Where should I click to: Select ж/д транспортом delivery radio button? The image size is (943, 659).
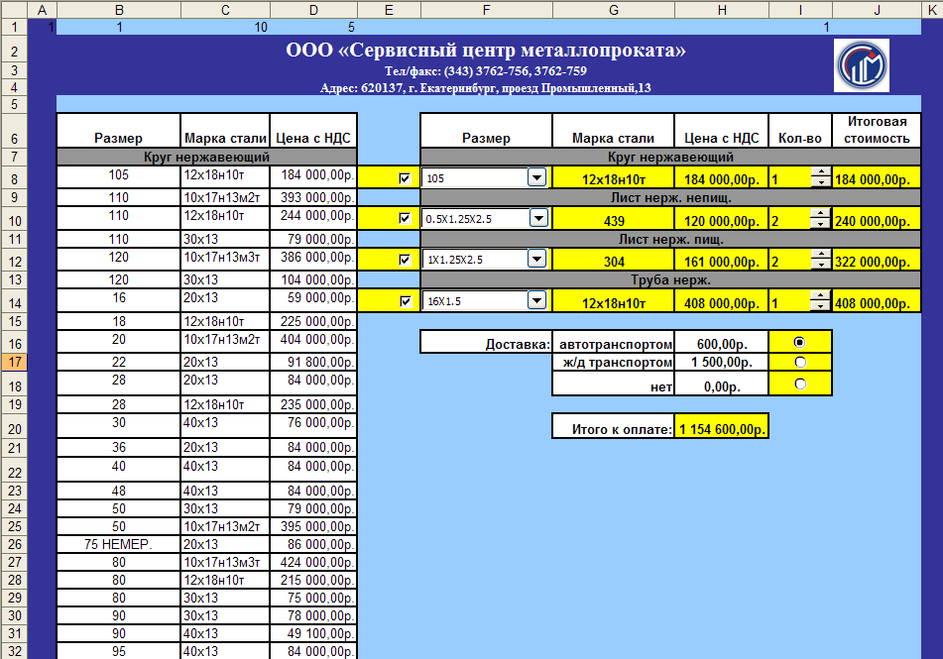pos(800,362)
